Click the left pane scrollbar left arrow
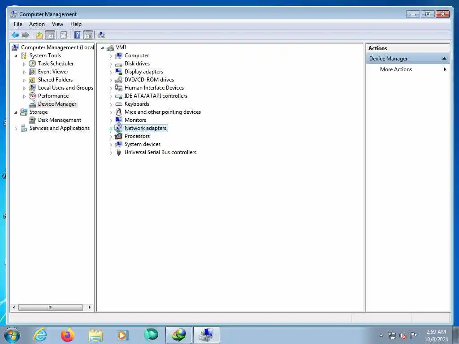This screenshot has height=344, width=459. coord(14,307)
